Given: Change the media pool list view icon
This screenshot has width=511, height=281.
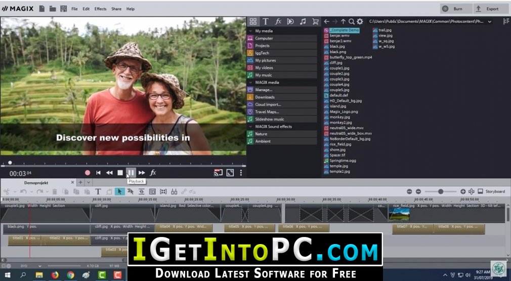Looking at the screenshot, I should point(506,21).
